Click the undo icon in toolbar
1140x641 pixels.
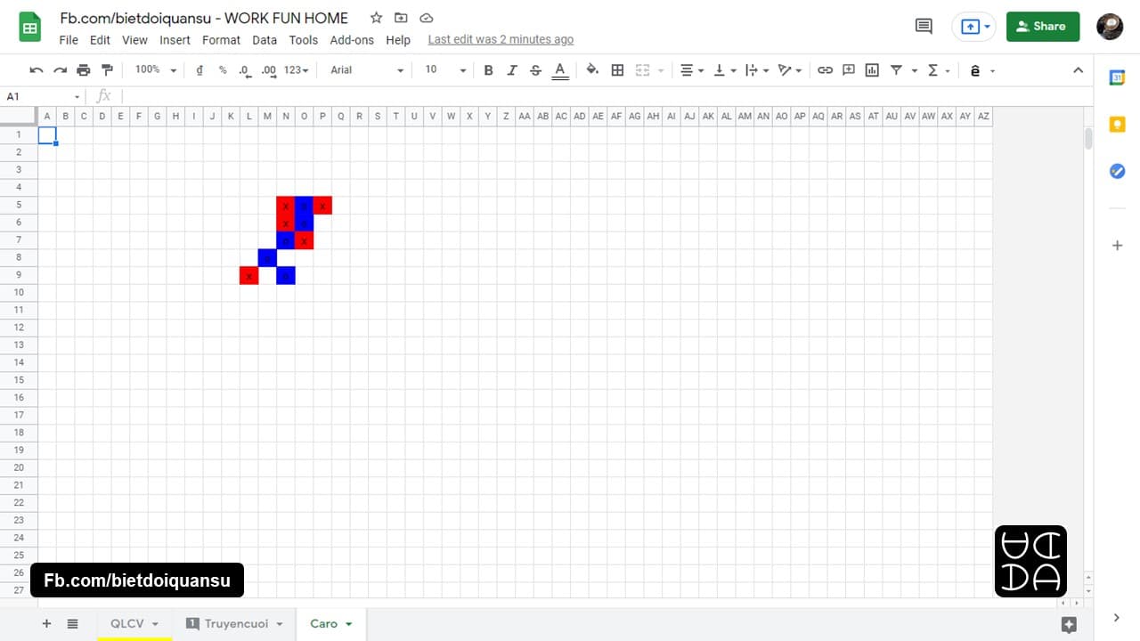coord(37,70)
